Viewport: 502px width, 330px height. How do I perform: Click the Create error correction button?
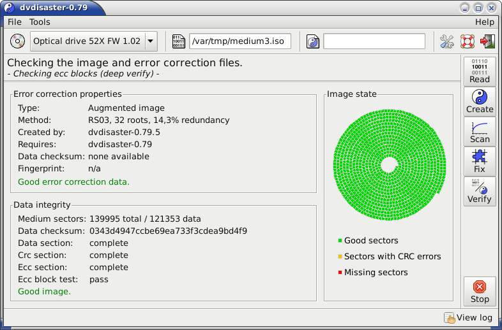pos(479,101)
